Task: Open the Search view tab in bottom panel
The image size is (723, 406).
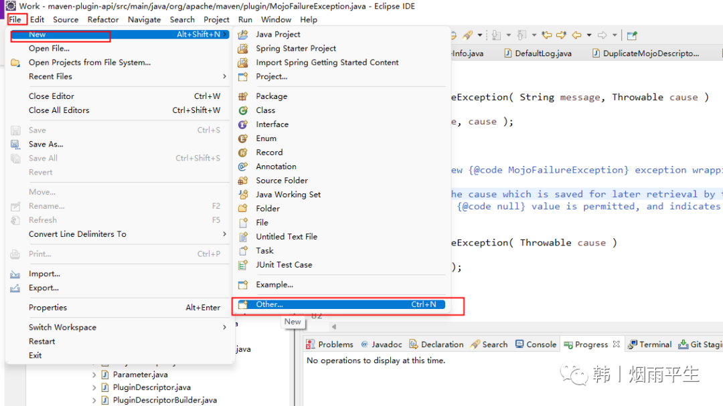Action: point(489,344)
